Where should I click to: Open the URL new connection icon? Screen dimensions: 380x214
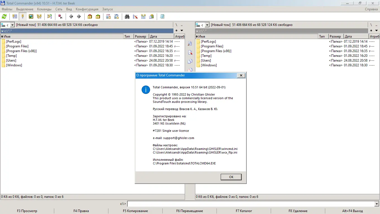click(x=116, y=16)
